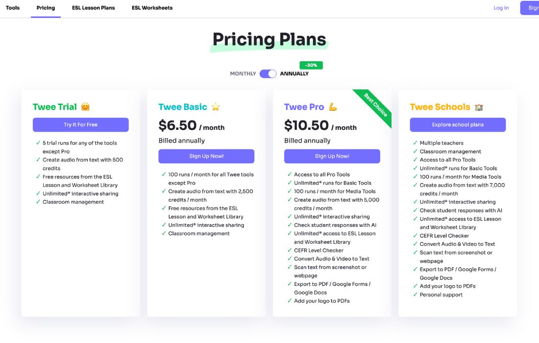Viewport: 539px width, 343px height.
Task: Select ANNUALLY billing label
Action: 294,73
